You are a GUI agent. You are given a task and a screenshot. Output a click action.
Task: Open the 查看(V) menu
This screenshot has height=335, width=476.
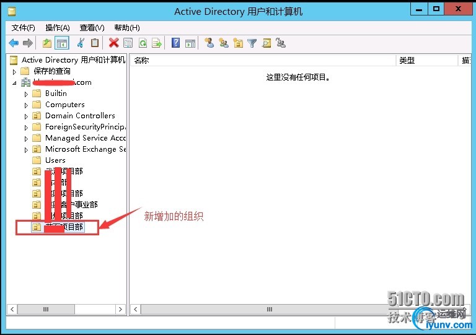tap(92, 28)
